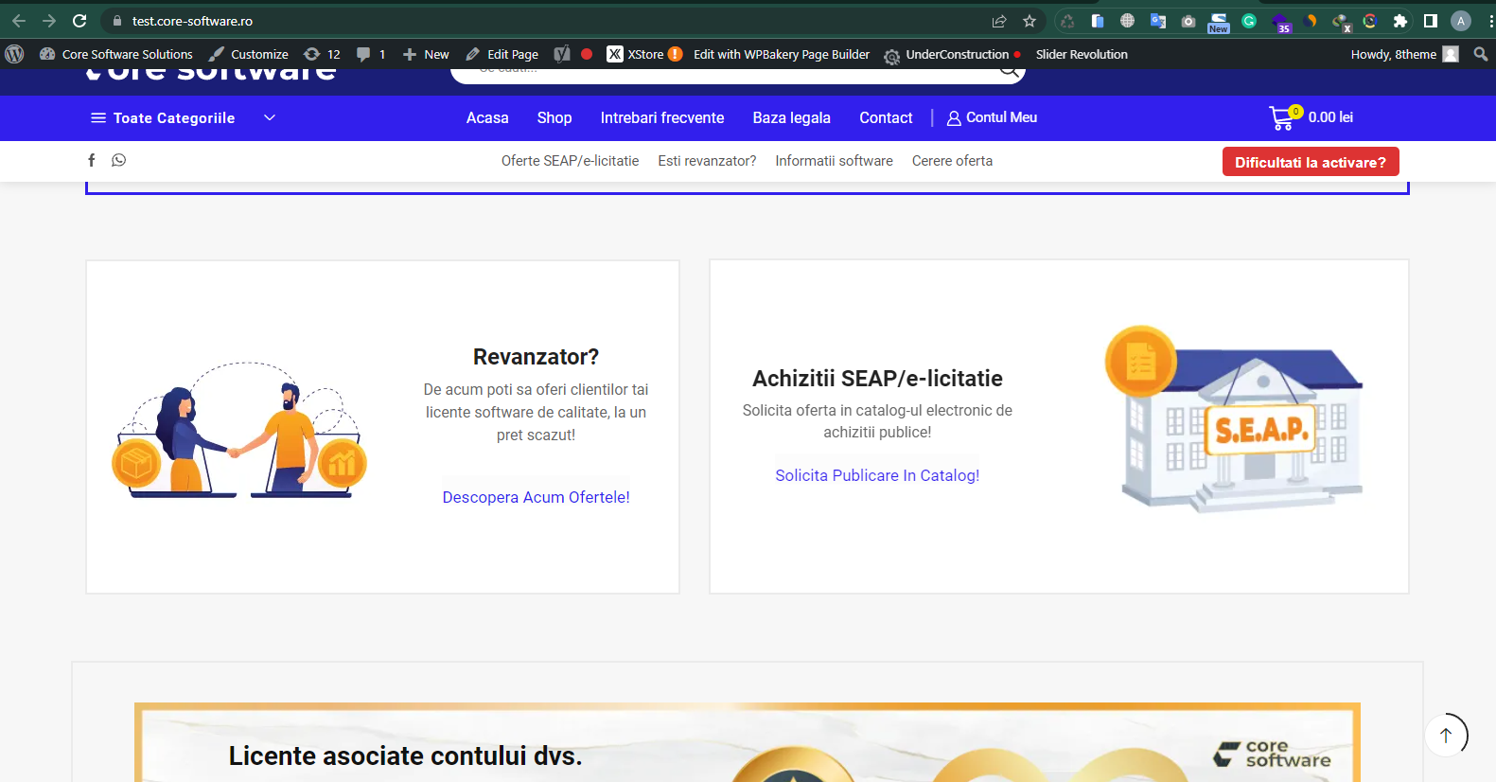
Task: Go back in browser history
Action: coord(19,21)
